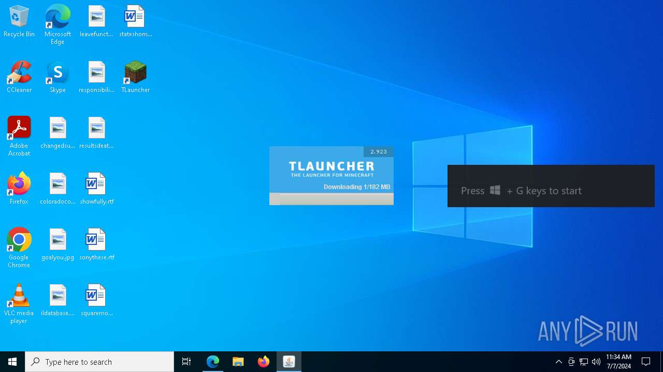The image size is (663, 372).
Task: Open the clock showing 11:34 AM
Action: [x=618, y=362]
